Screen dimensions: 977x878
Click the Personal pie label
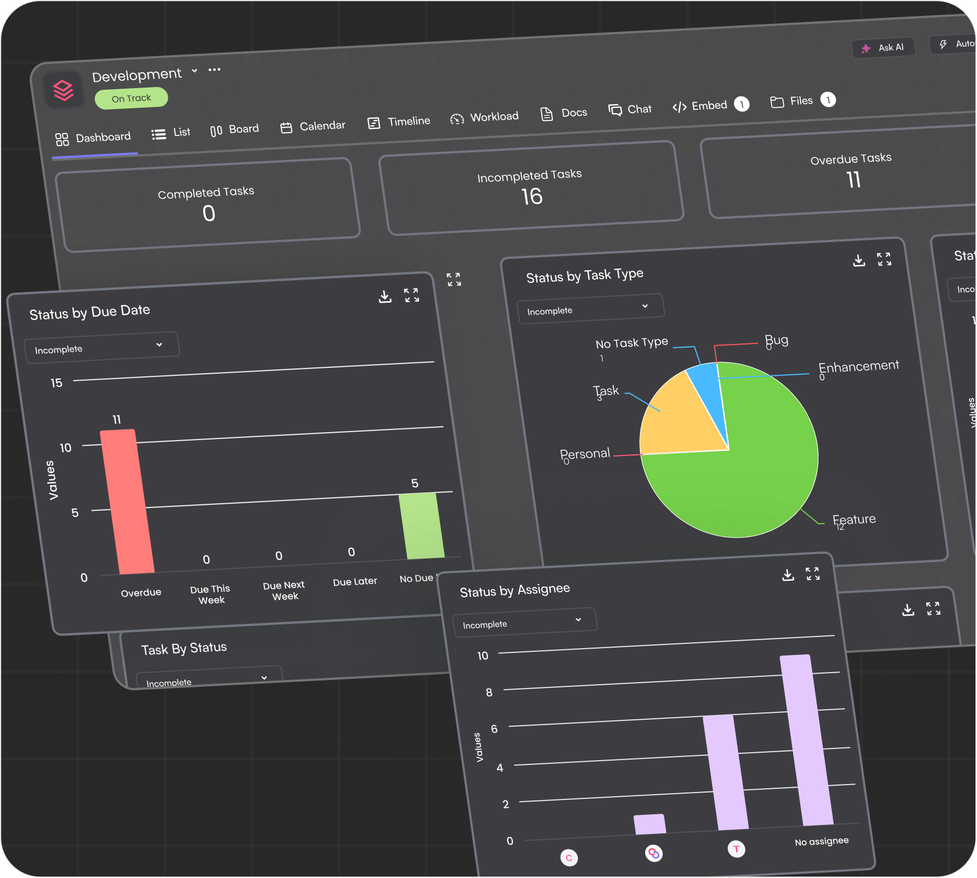point(585,454)
